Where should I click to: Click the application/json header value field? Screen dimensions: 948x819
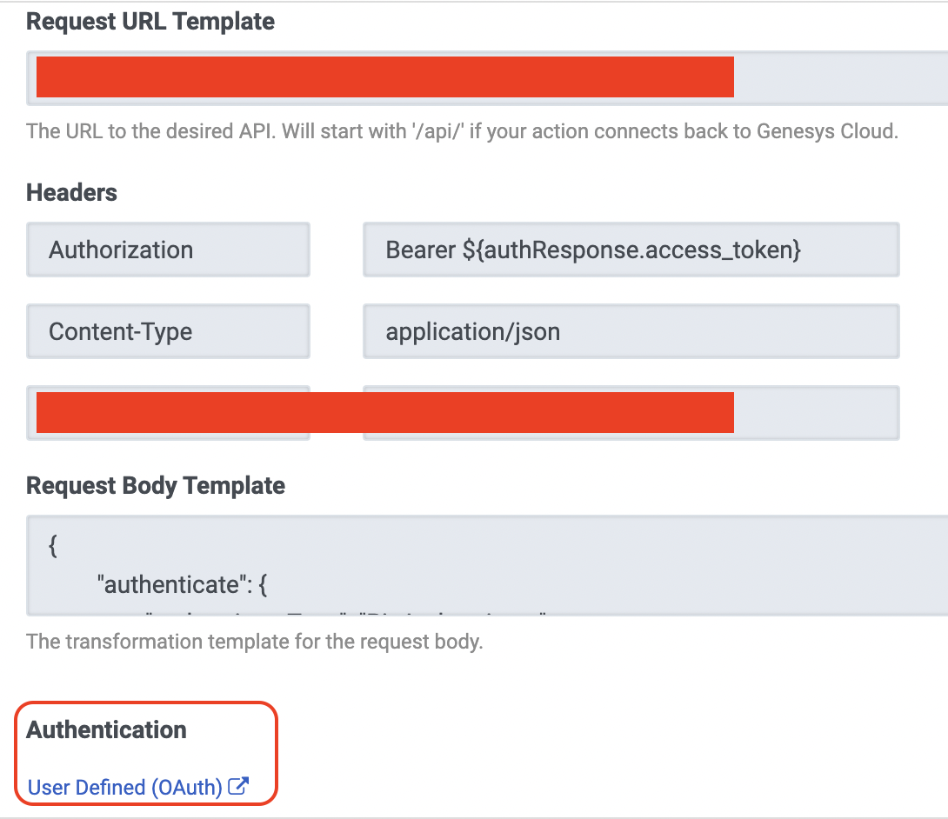[631, 331]
